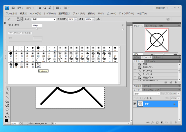Click ブラシ見本のサイズを使用 button

(19, 33)
